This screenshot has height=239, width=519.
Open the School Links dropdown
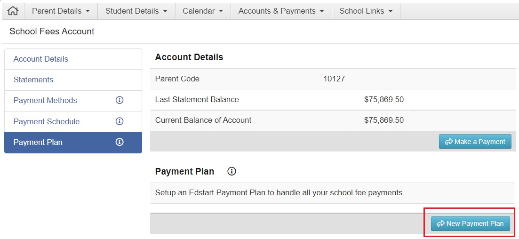click(366, 11)
